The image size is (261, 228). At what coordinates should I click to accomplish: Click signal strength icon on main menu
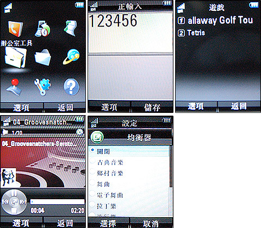click(8, 8)
